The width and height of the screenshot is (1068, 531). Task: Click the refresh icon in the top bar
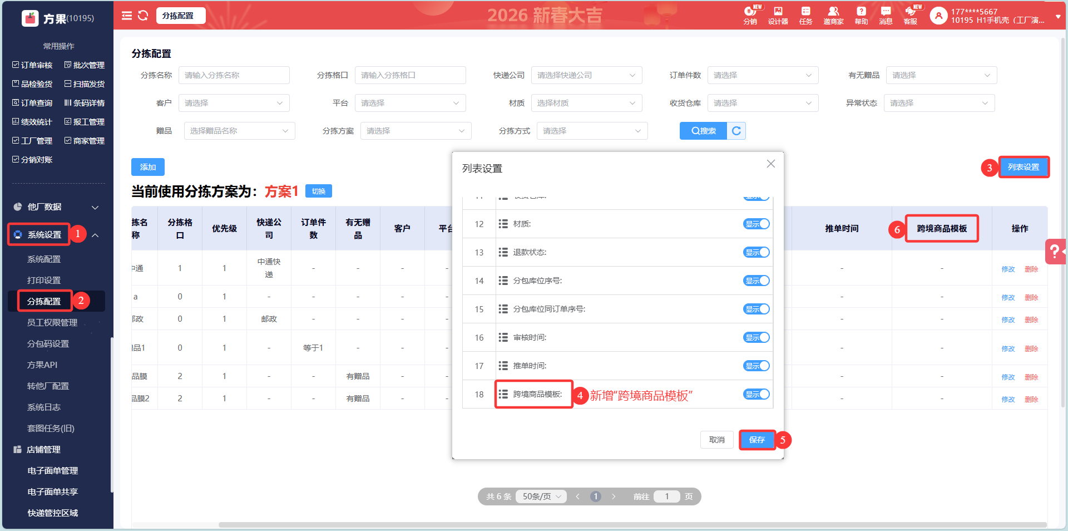(143, 16)
